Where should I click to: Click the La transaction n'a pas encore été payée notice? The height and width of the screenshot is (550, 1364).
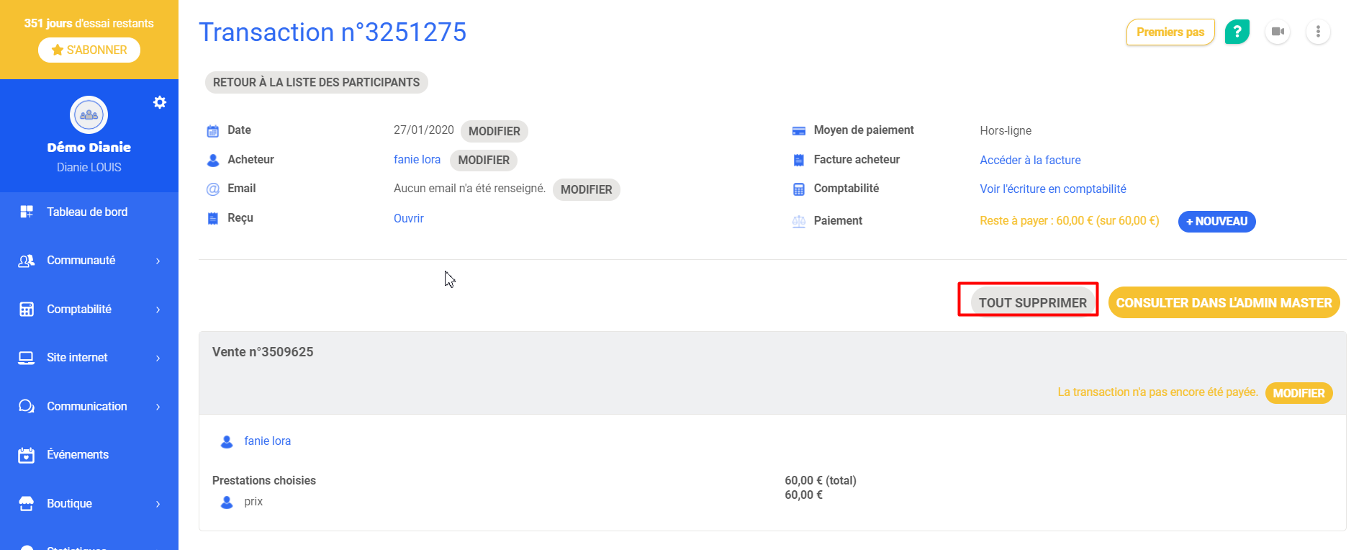coord(1158,392)
